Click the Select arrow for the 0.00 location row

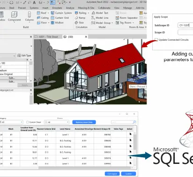(x=131, y=134)
